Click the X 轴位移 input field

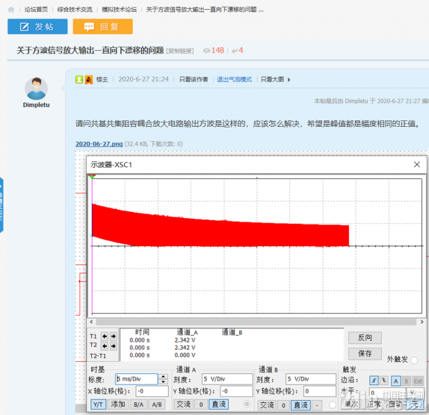[152, 391]
